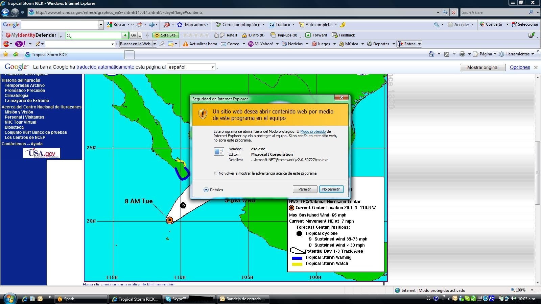
Task: Click Noticias on Yahoo toolbar
Action: 292,44
